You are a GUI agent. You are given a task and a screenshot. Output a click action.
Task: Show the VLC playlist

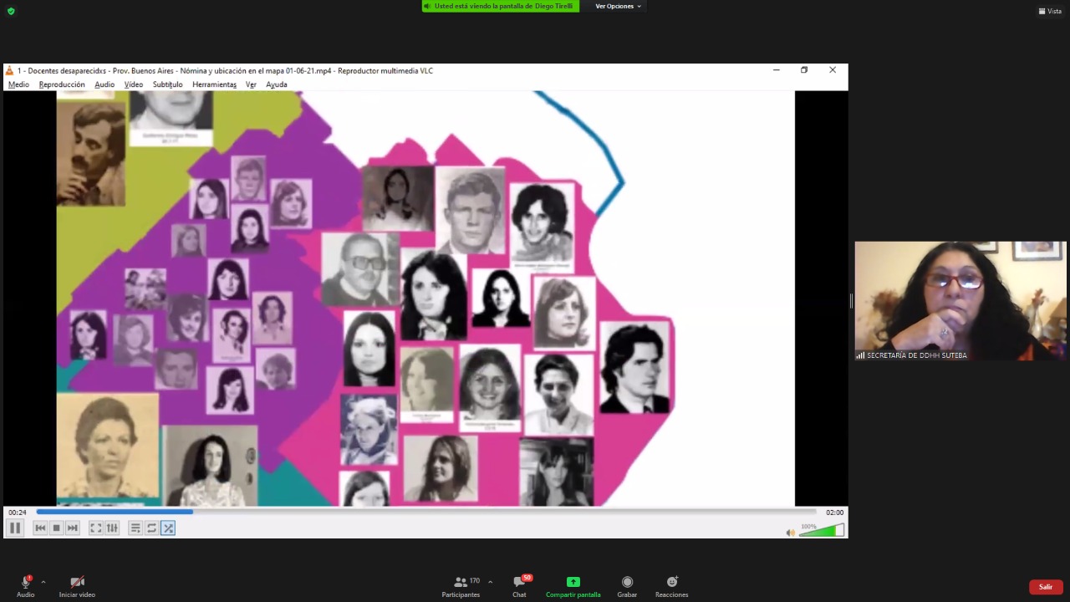[x=135, y=528]
